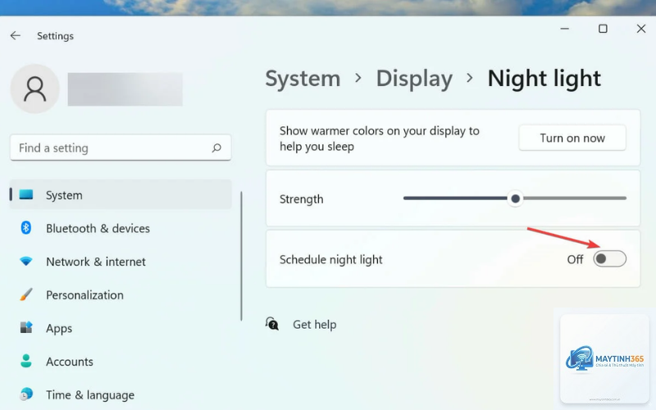Click the Personalization paintbrush icon

(x=26, y=294)
